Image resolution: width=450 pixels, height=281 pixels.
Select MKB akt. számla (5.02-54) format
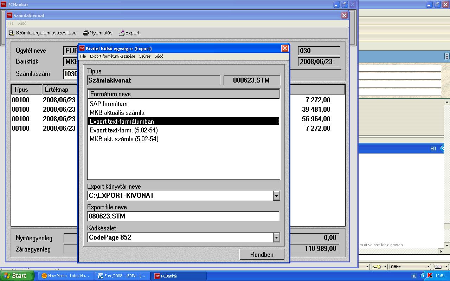click(x=184, y=139)
